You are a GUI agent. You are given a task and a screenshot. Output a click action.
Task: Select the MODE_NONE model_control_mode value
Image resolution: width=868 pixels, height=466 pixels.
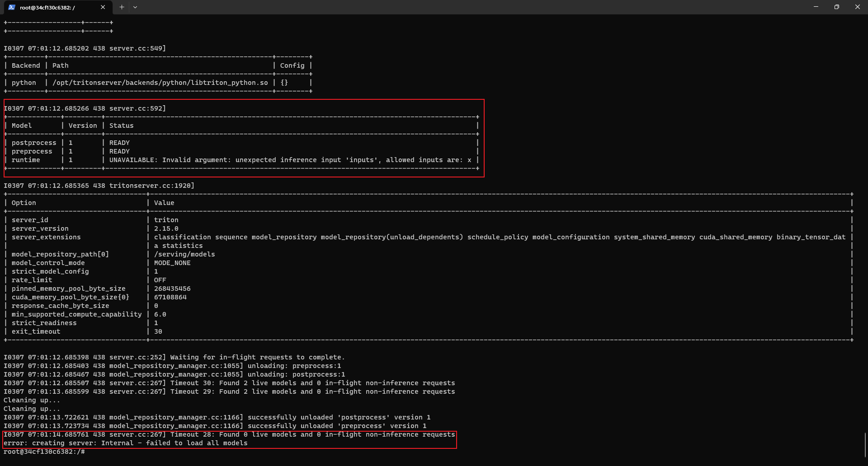(172, 262)
